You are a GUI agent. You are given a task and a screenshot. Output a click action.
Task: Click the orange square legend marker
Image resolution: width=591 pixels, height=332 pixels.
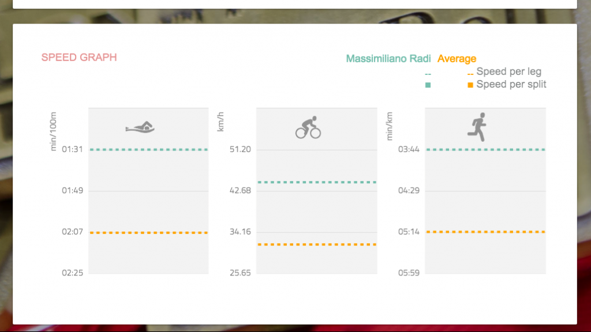click(x=470, y=85)
